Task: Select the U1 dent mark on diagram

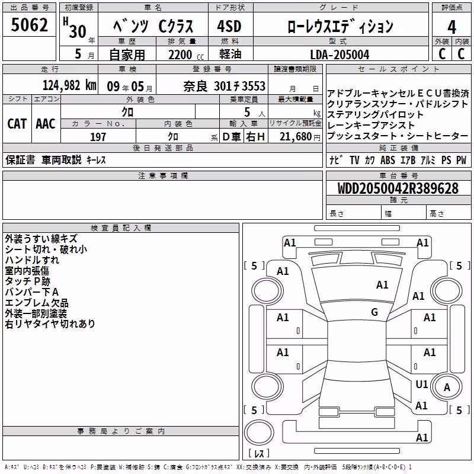Action: 422,385
